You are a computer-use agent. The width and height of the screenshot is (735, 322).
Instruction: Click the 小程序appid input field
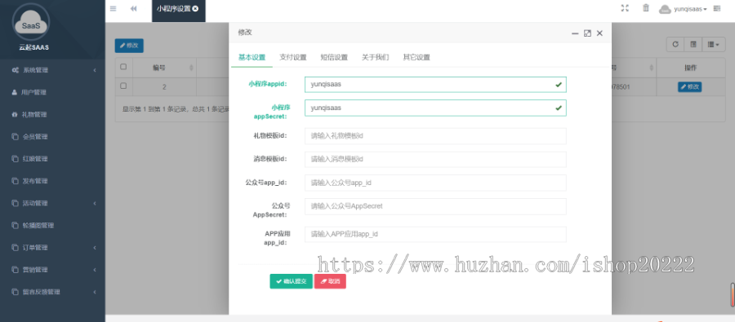pyautogui.click(x=435, y=85)
